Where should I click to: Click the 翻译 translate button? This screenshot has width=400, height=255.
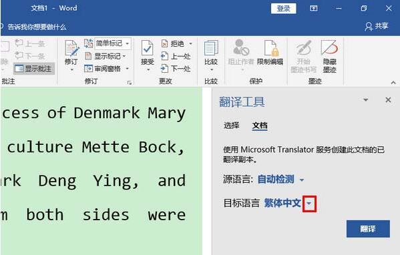368,229
